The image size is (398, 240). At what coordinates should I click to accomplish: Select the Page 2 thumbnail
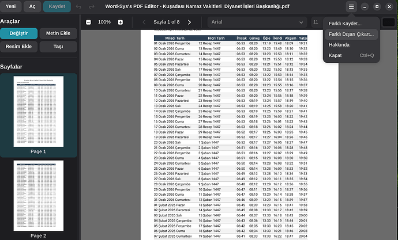tap(37, 196)
